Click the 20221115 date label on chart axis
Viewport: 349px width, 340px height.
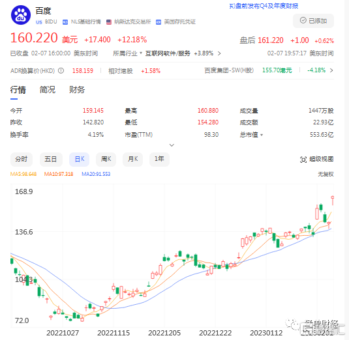tap(114, 333)
